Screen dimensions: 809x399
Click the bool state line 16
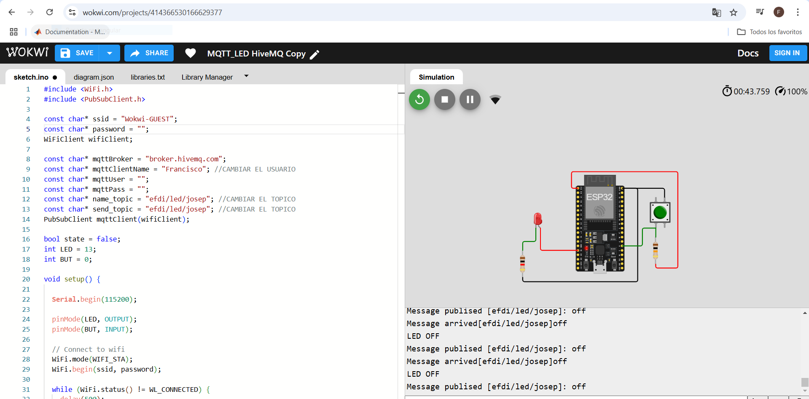click(x=82, y=239)
